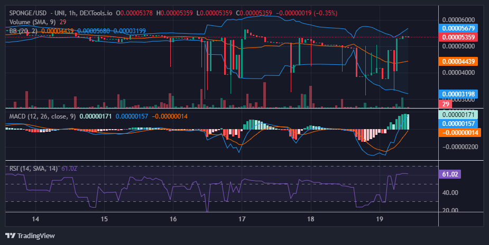Click the SPONGE/USD symbol title
The image size is (489, 245).
pyautogui.click(x=28, y=13)
